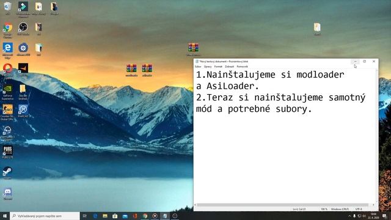
Task: Launch GeForce Experience from the desktop
Action: pos(8,92)
